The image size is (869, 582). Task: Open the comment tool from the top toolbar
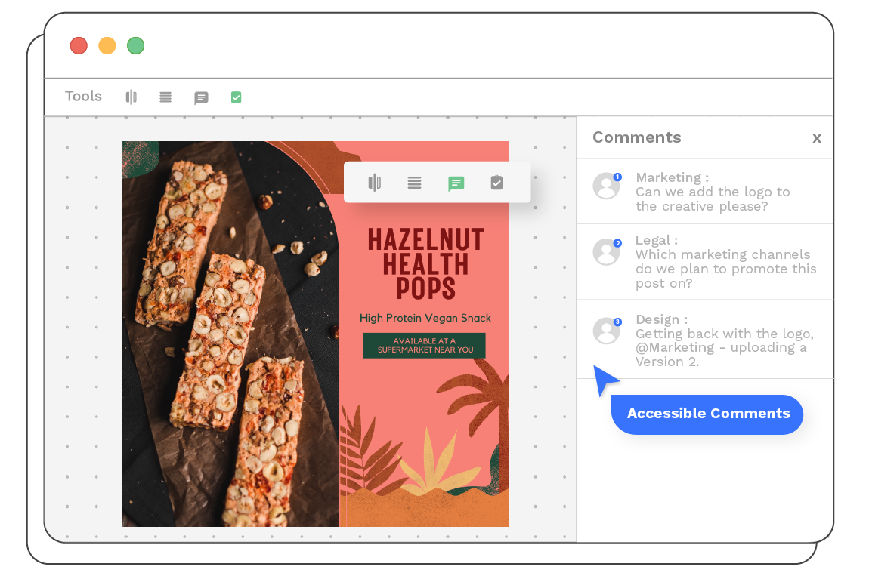click(201, 97)
